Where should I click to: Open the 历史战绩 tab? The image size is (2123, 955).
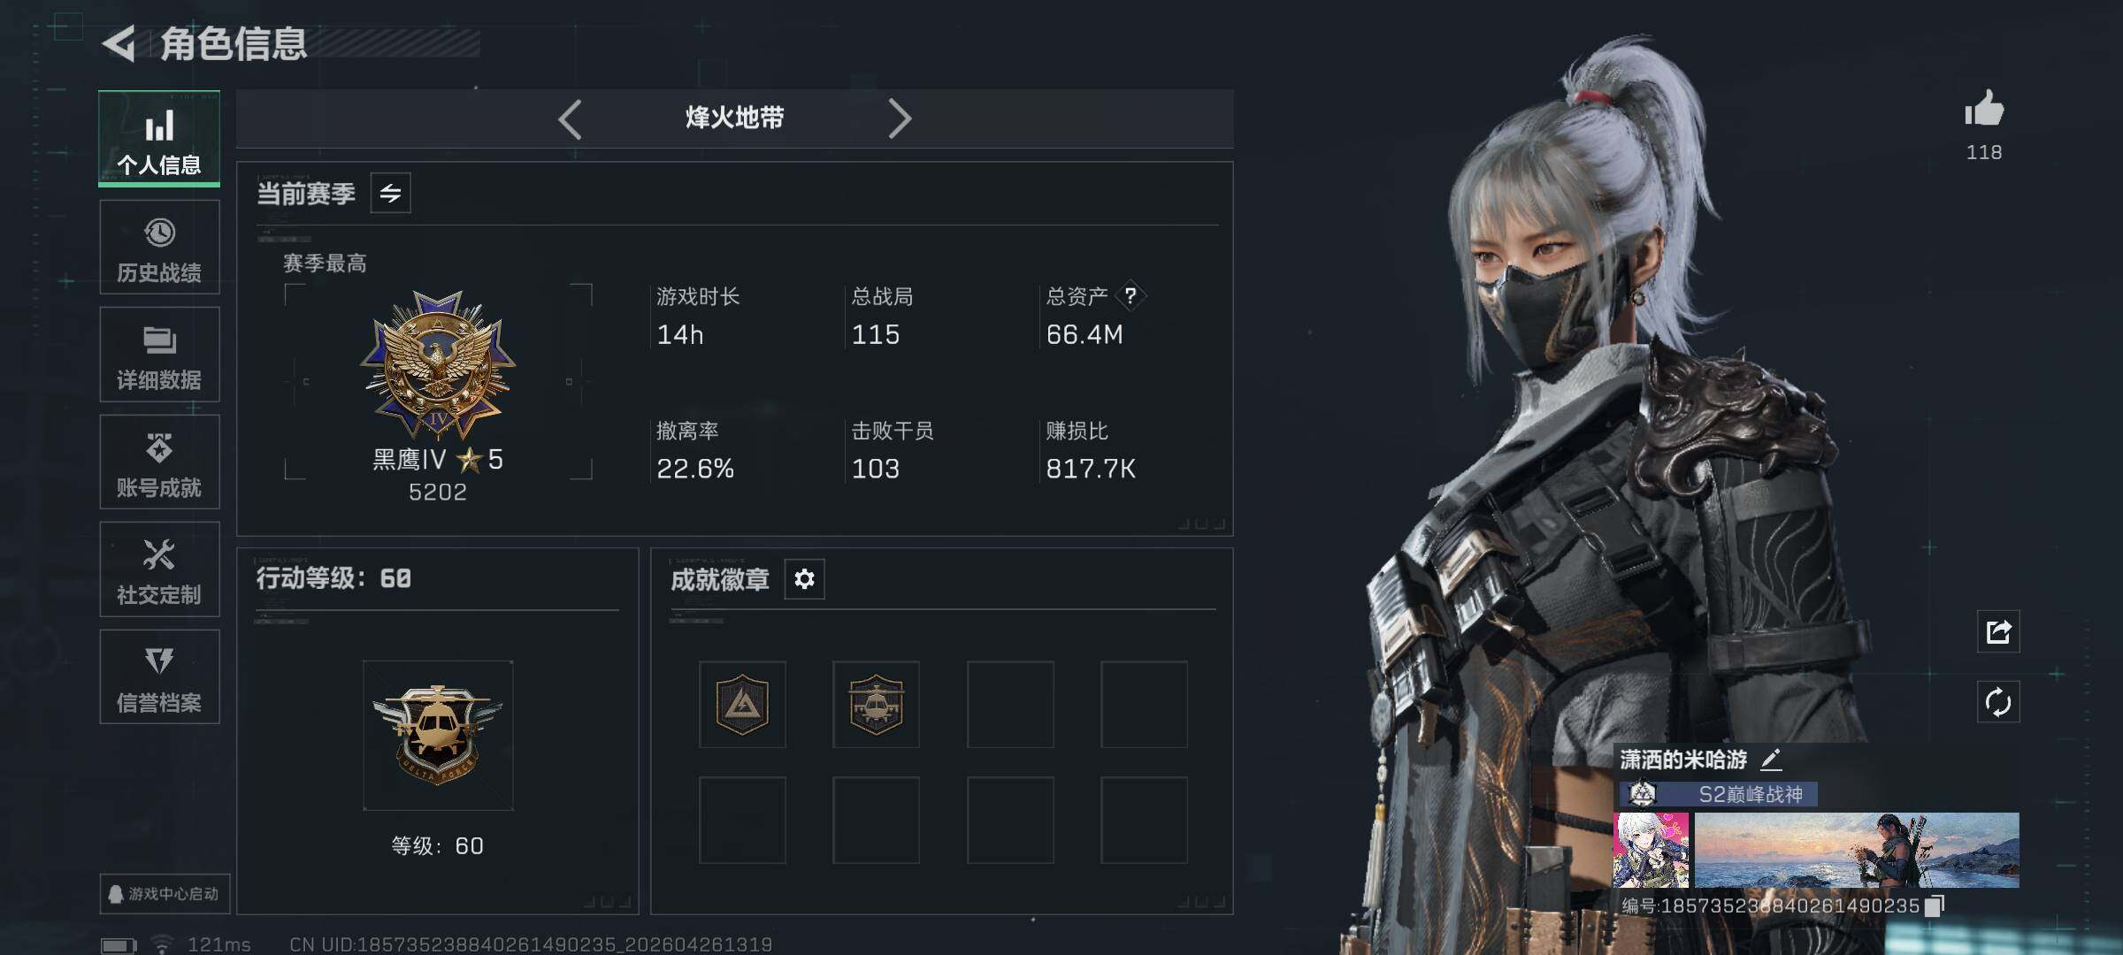pyautogui.click(x=159, y=248)
